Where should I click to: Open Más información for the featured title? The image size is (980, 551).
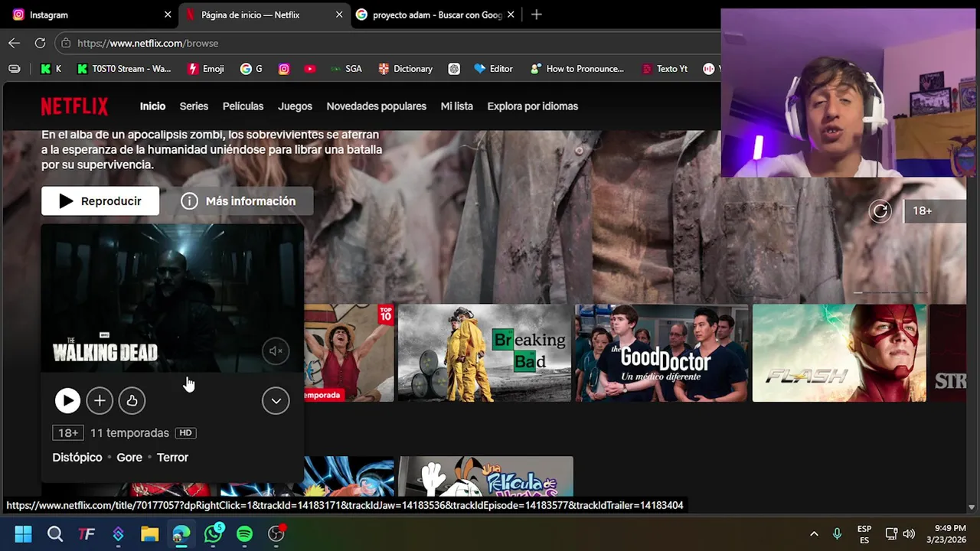coord(239,201)
